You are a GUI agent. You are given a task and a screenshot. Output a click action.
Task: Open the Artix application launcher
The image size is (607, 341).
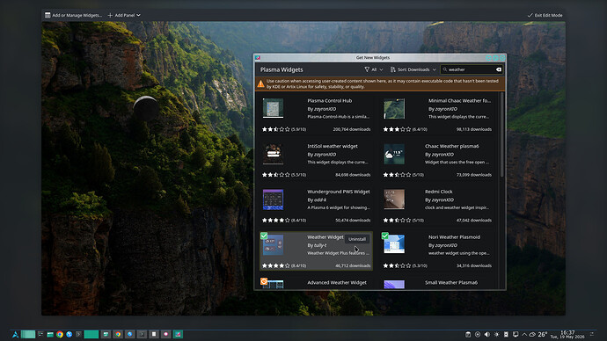[15, 335]
